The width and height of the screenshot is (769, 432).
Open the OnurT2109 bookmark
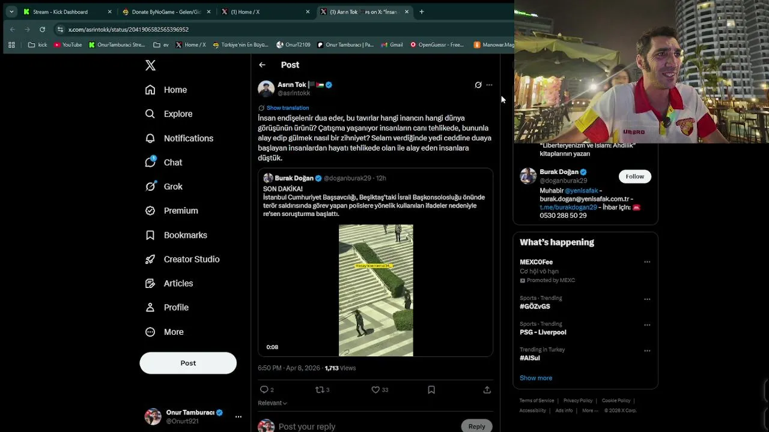click(293, 45)
